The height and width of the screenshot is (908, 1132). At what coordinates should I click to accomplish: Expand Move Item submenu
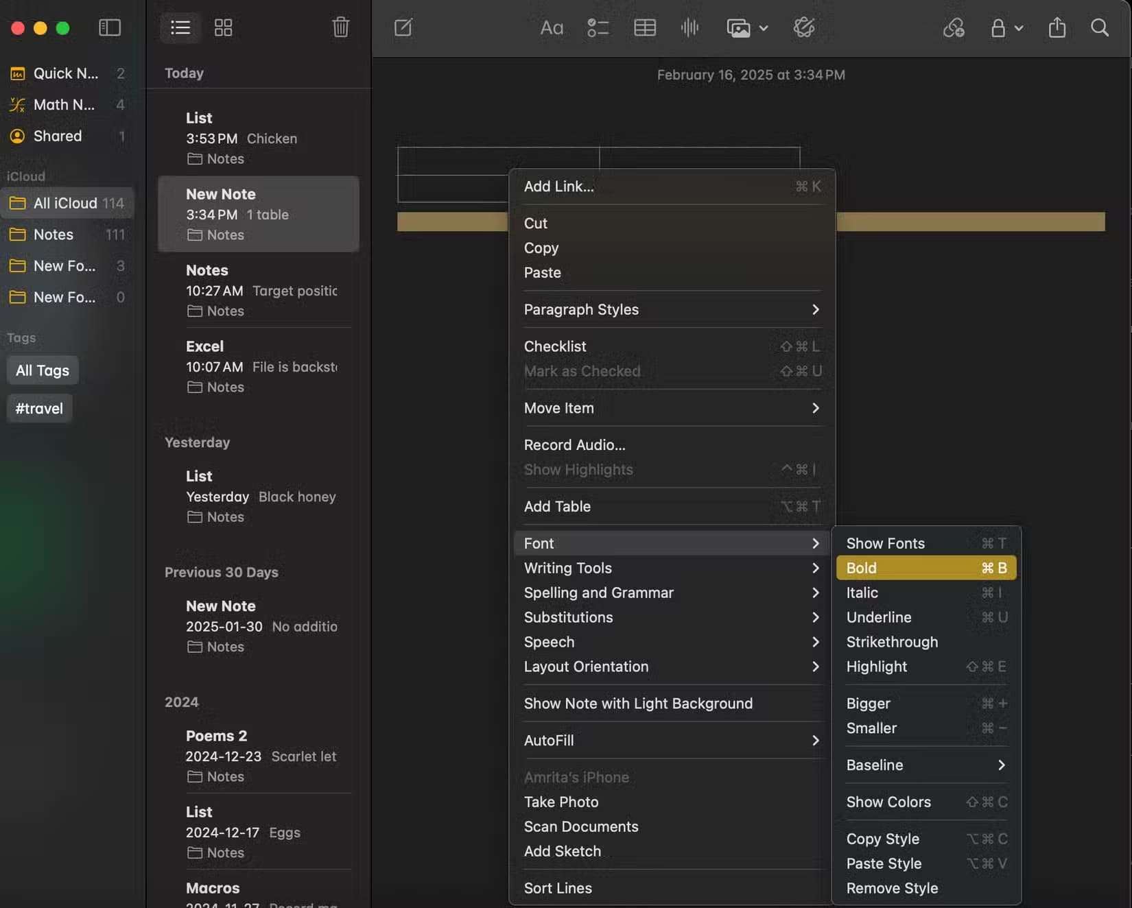[672, 408]
